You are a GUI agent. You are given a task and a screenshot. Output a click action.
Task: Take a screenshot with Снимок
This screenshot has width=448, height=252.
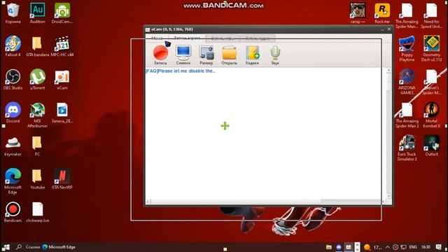183,55
